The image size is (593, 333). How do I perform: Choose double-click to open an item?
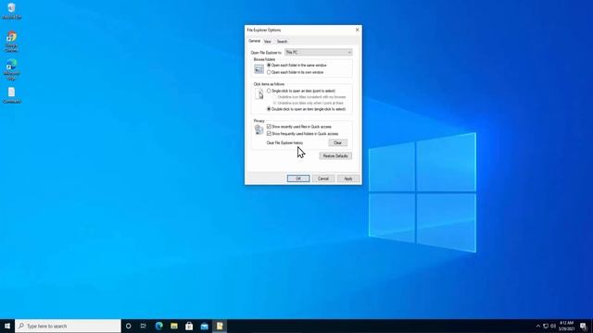point(306,109)
